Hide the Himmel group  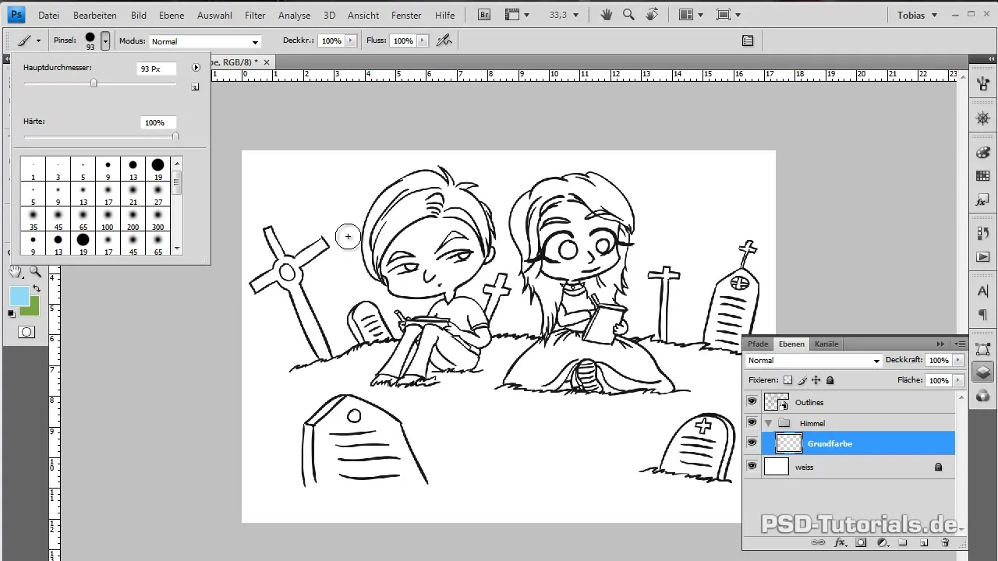[x=752, y=422]
